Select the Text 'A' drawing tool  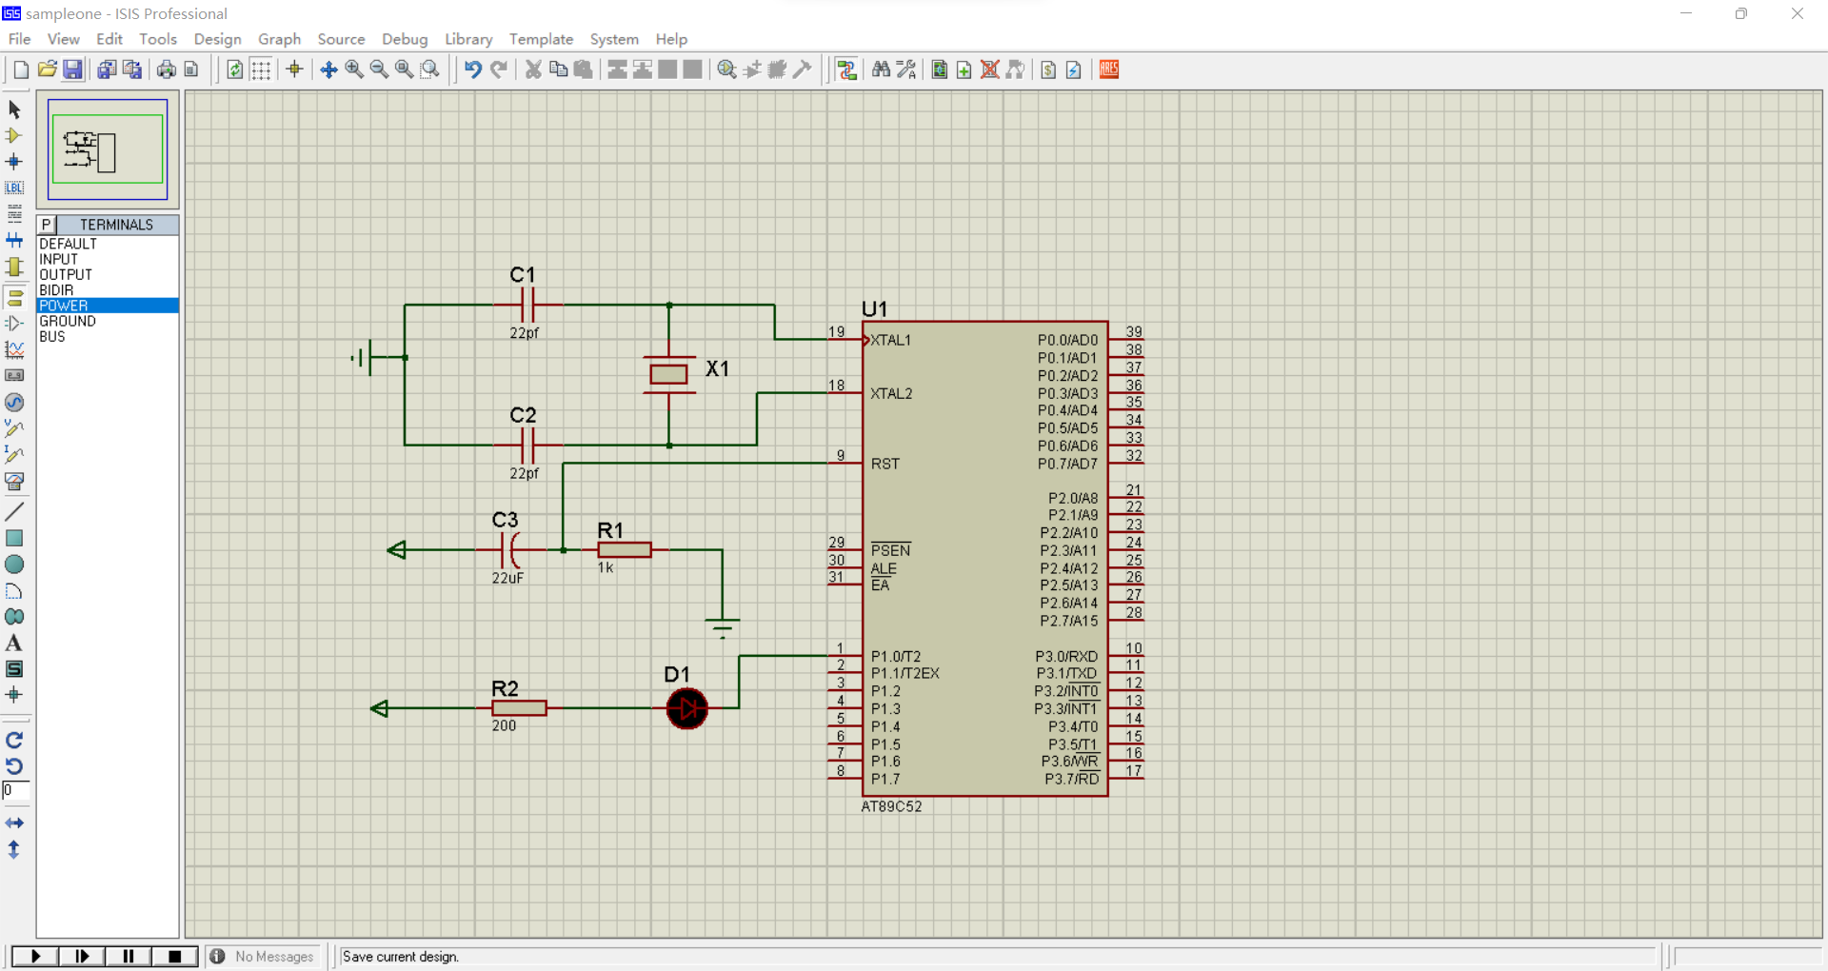point(14,644)
